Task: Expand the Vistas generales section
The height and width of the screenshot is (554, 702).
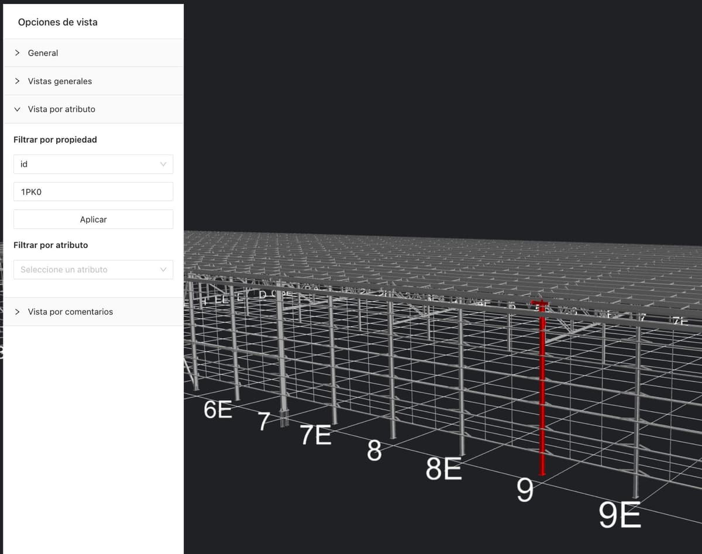Action: (x=93, y=81)
